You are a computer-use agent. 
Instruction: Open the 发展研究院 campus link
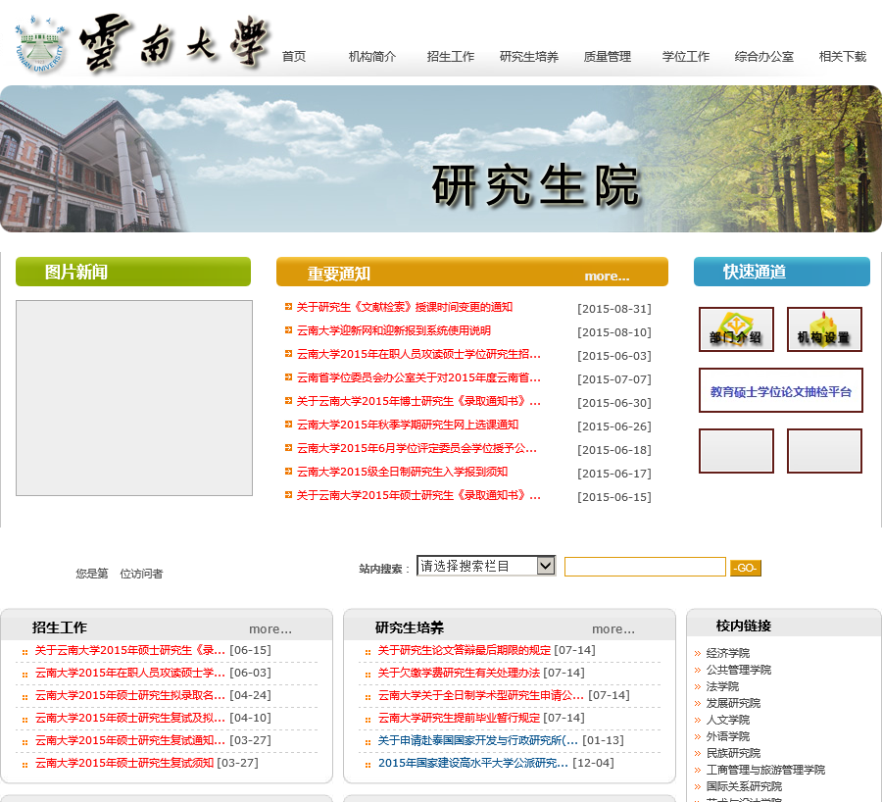point(733,703)
